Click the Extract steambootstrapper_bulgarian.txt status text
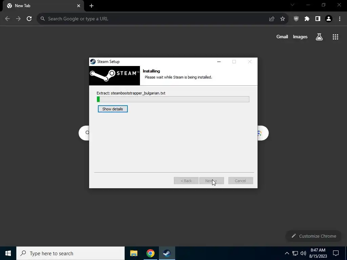The height and width of the screenshot is (260, 347). pyautogui.click(x=131, y=93)
